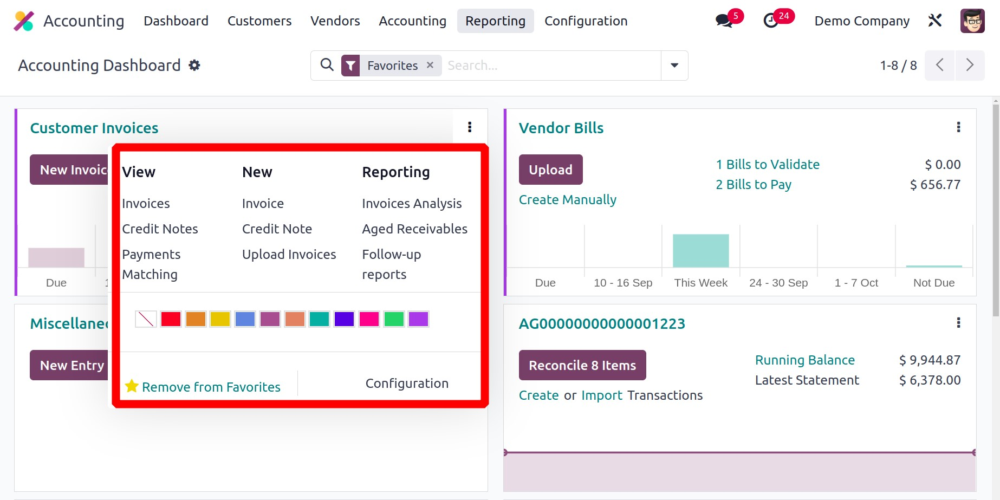Select the teal color swatch
The image size is (1000, 500).
(x=319, y=319)
